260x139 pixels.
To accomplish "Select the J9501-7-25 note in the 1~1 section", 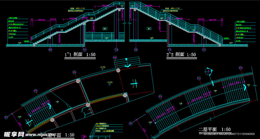I will coord(80,8).
